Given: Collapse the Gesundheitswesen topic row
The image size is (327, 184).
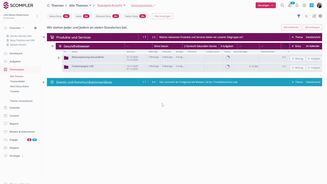Looking at the screenshot, I should click(53, 46).
